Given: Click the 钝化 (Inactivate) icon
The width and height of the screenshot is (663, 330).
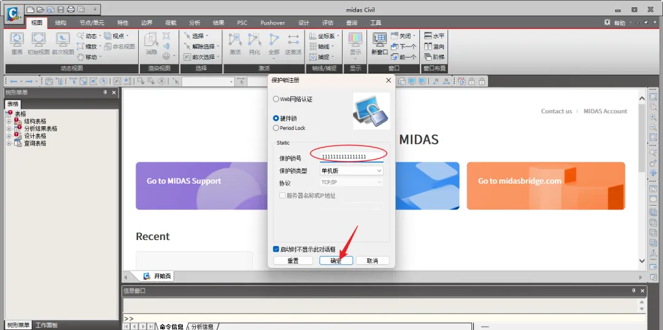Looking at the screenshot, I should click(x=254, y=39).
